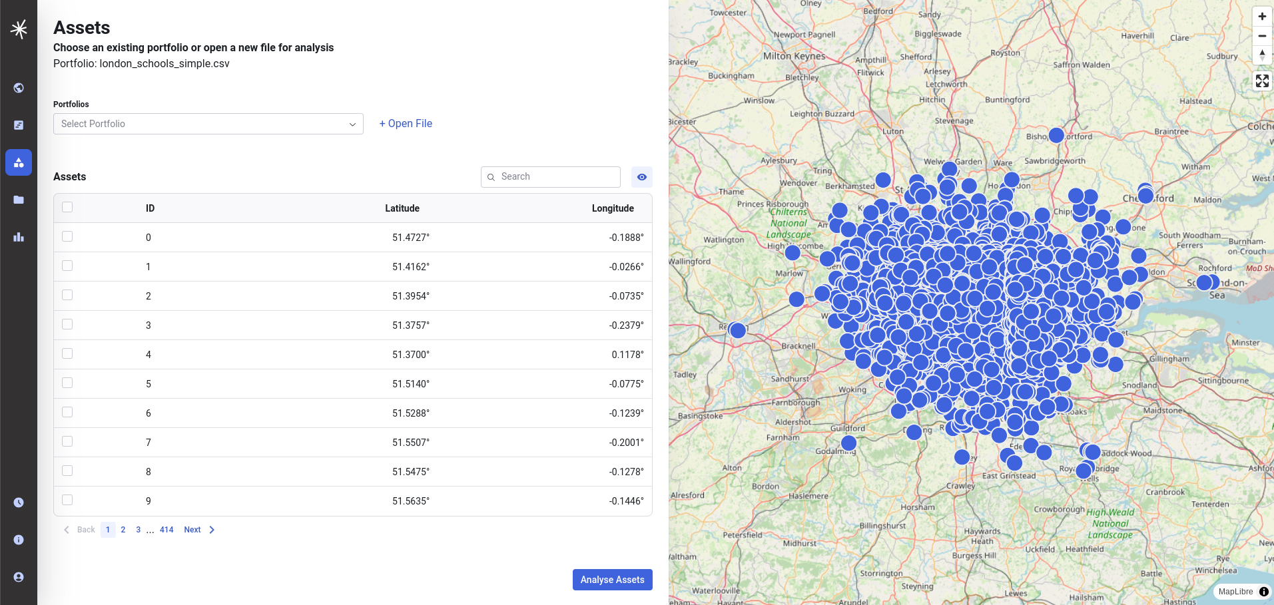Check the checkbox for asset ID 1

pyautogui.click(x=67, y=266)
